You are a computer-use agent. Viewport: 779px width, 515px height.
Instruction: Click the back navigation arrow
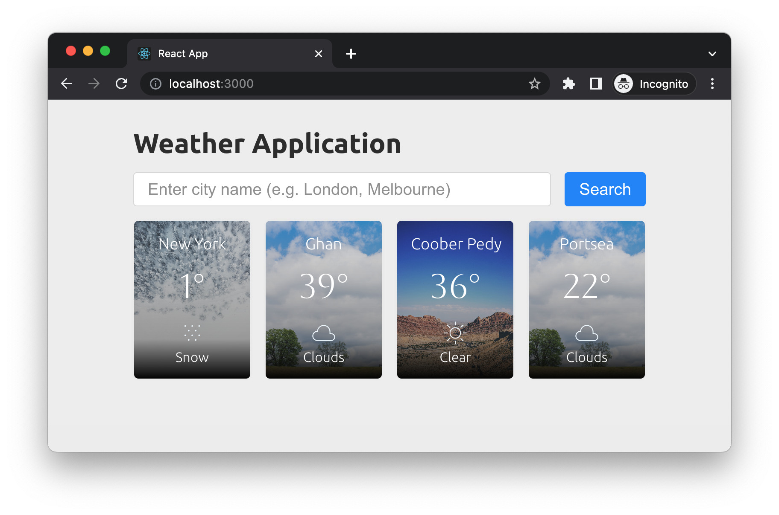(67, 84)
